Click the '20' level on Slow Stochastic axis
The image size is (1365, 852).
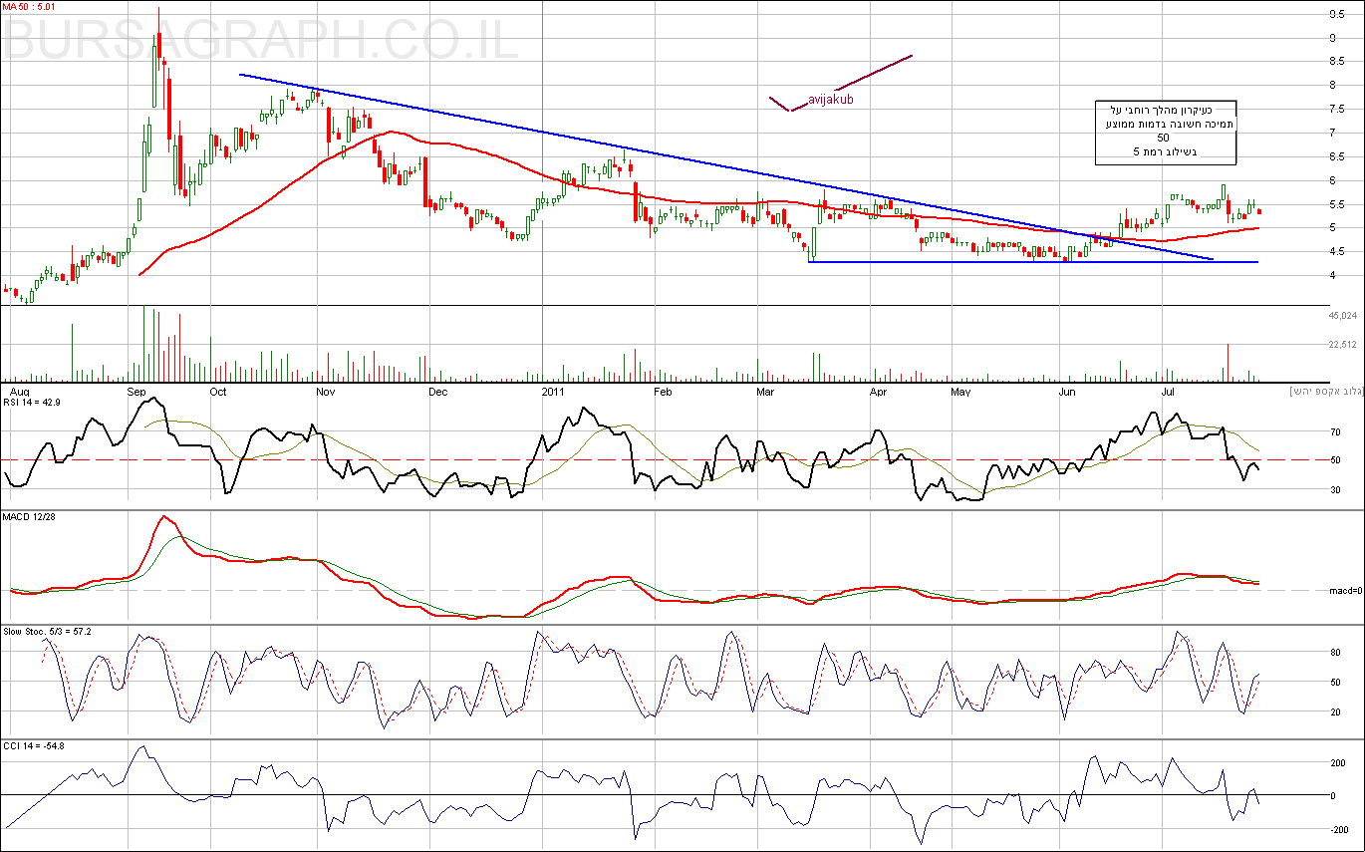click(1333, 711)
